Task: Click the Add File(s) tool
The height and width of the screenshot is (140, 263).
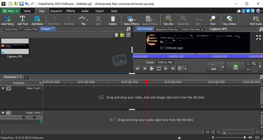Action: click(7, 20)
